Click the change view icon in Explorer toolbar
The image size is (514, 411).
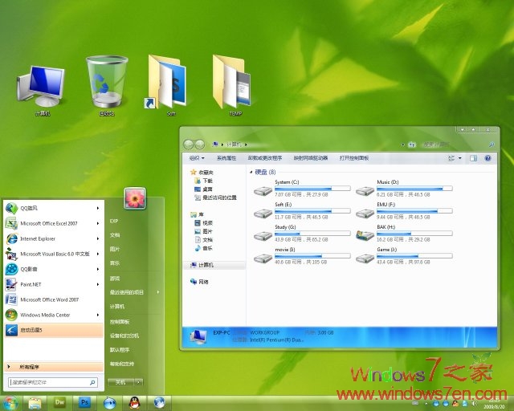pyautogui.click(x=451, y=158)
